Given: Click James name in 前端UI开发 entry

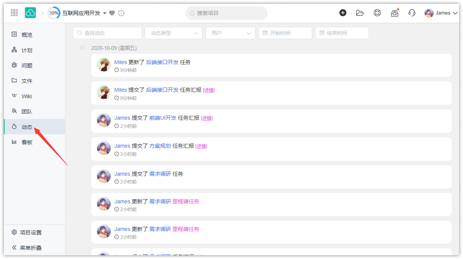Looking at the screenshot, I should point(122,118).
